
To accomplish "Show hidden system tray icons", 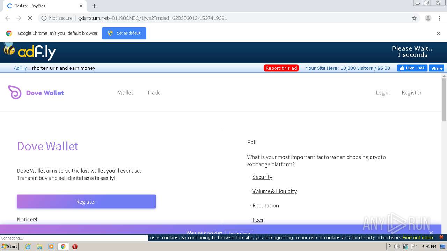I will point(389,246).
